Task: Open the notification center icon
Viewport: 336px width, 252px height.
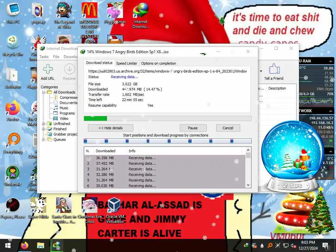Action: point(325,245)
